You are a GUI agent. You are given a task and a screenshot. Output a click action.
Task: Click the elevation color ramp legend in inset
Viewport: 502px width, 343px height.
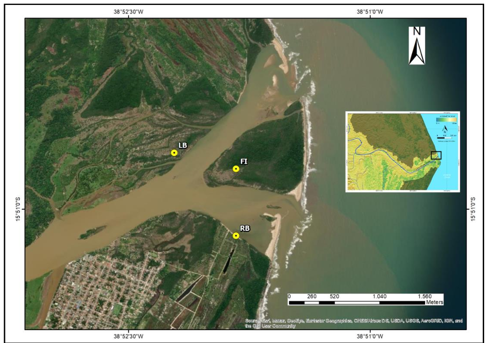pyautogui.click(x=446, y=119)
